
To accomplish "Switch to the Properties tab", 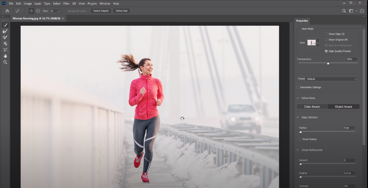I will click(x=302, y=21).
